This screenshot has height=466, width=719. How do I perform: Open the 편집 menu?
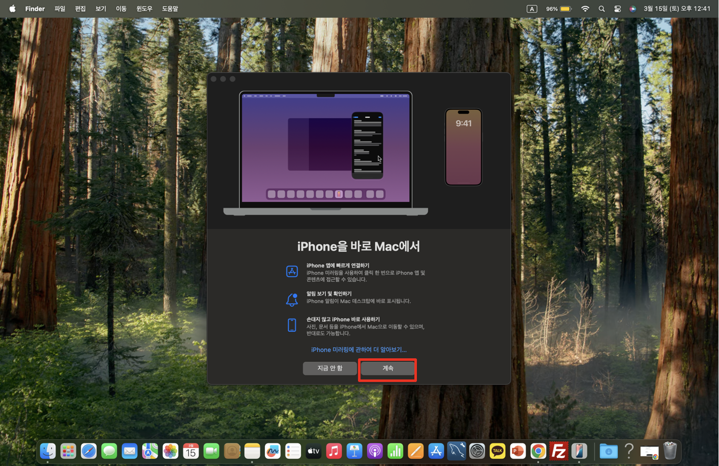[81, 9]
